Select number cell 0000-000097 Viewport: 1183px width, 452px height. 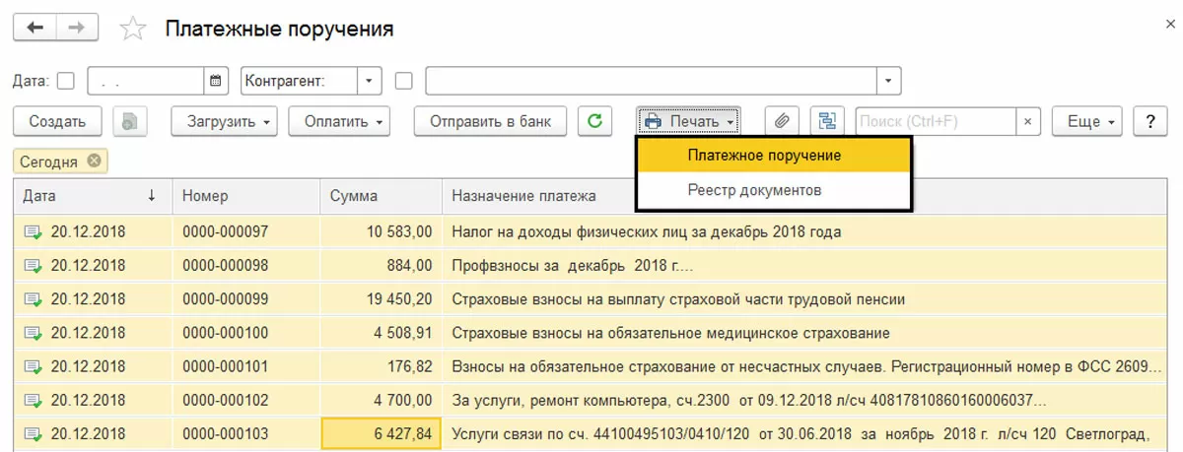point(245,232)
